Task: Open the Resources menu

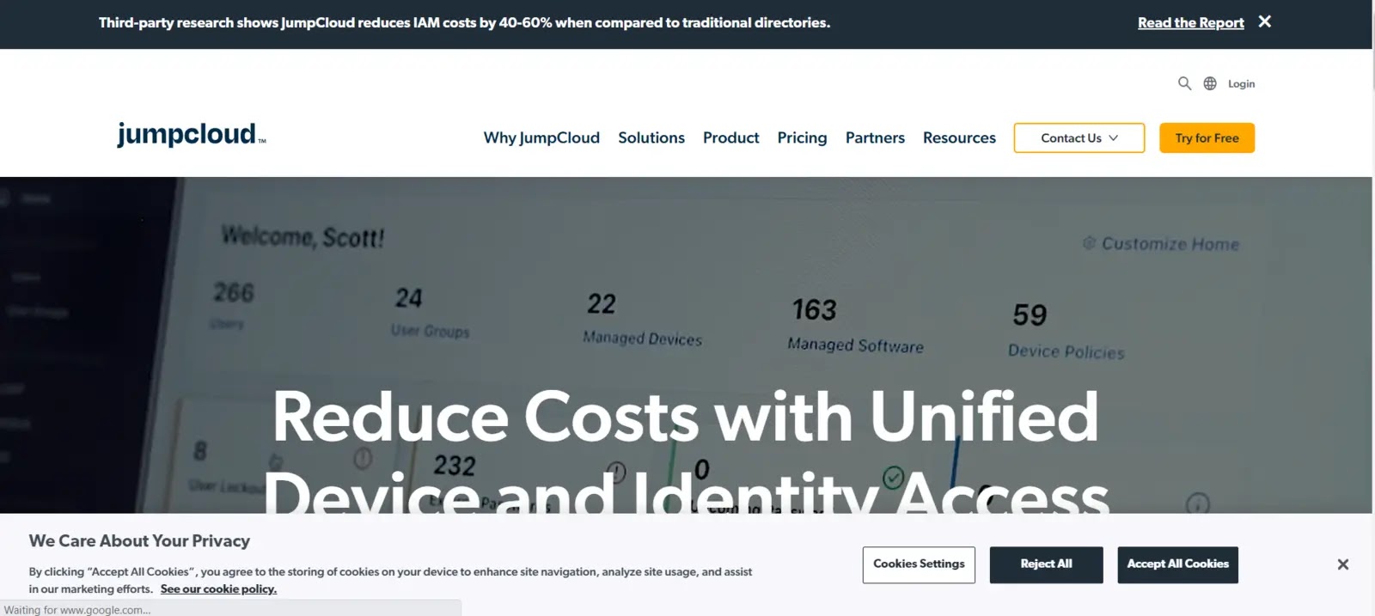Action: pos(959,137)
